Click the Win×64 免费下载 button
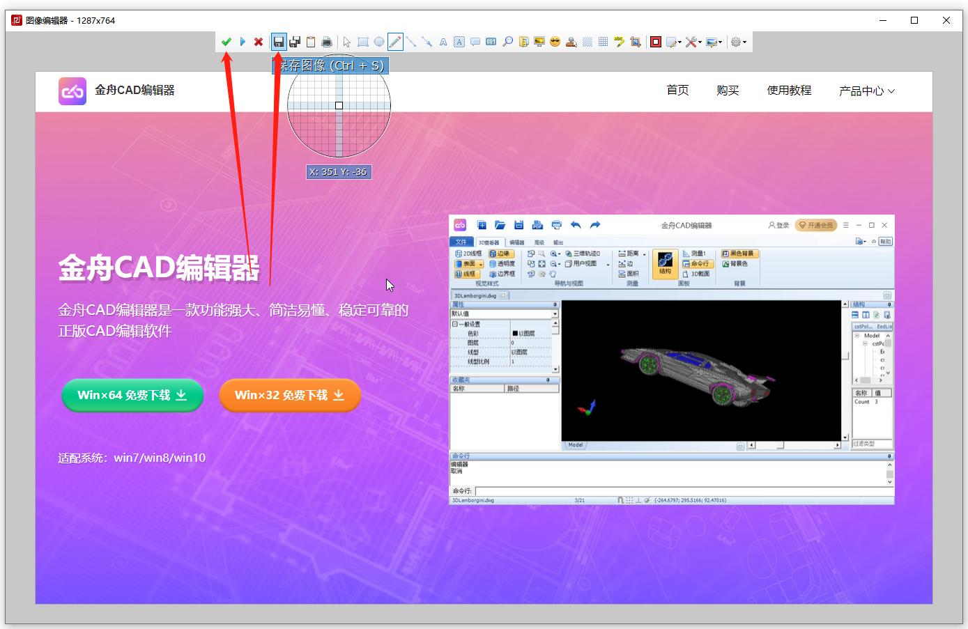 pos(132,395)
